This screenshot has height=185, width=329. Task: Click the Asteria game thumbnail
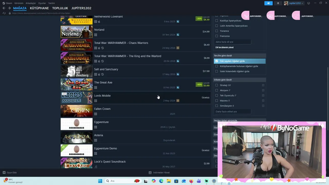click(77, 137)
